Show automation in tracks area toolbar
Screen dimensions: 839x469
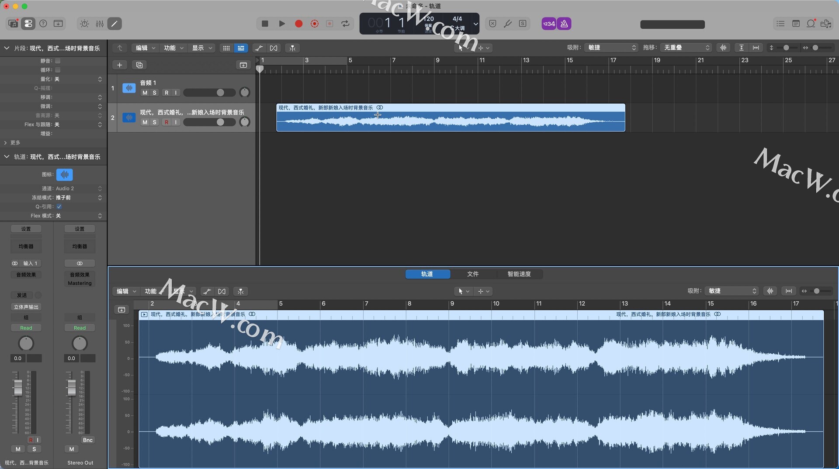tap(259, 48)
